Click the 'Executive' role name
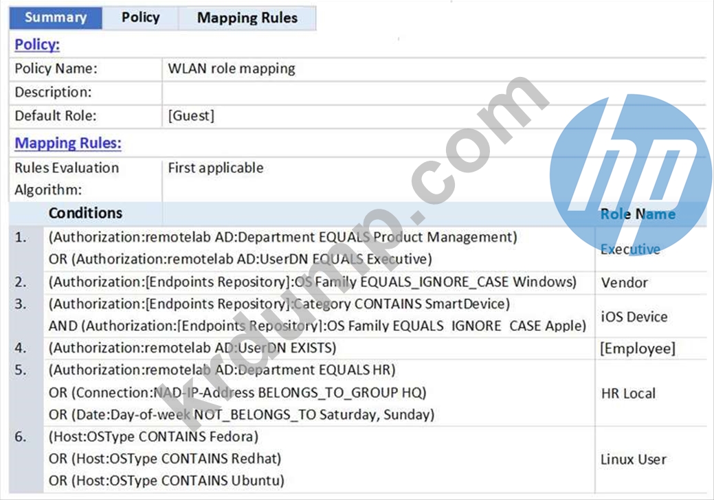 pos(630,249)
